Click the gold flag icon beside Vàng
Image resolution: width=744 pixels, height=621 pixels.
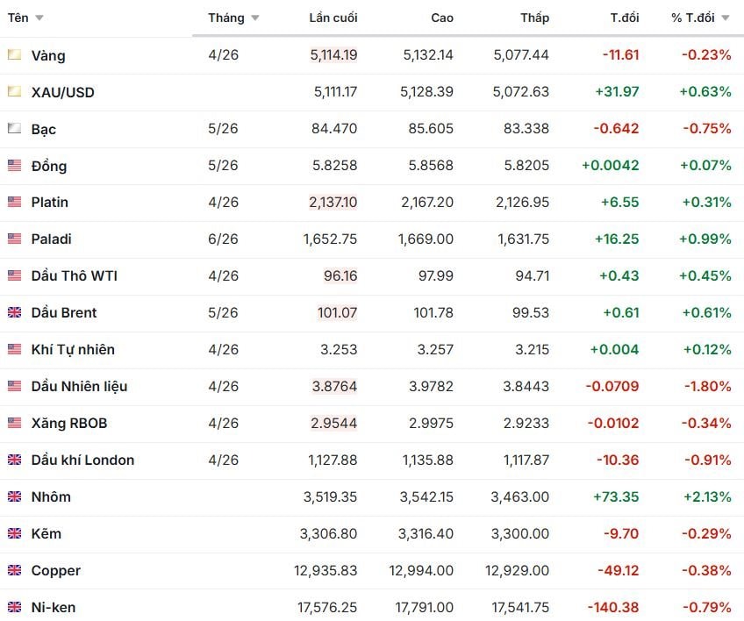(14, 55)
